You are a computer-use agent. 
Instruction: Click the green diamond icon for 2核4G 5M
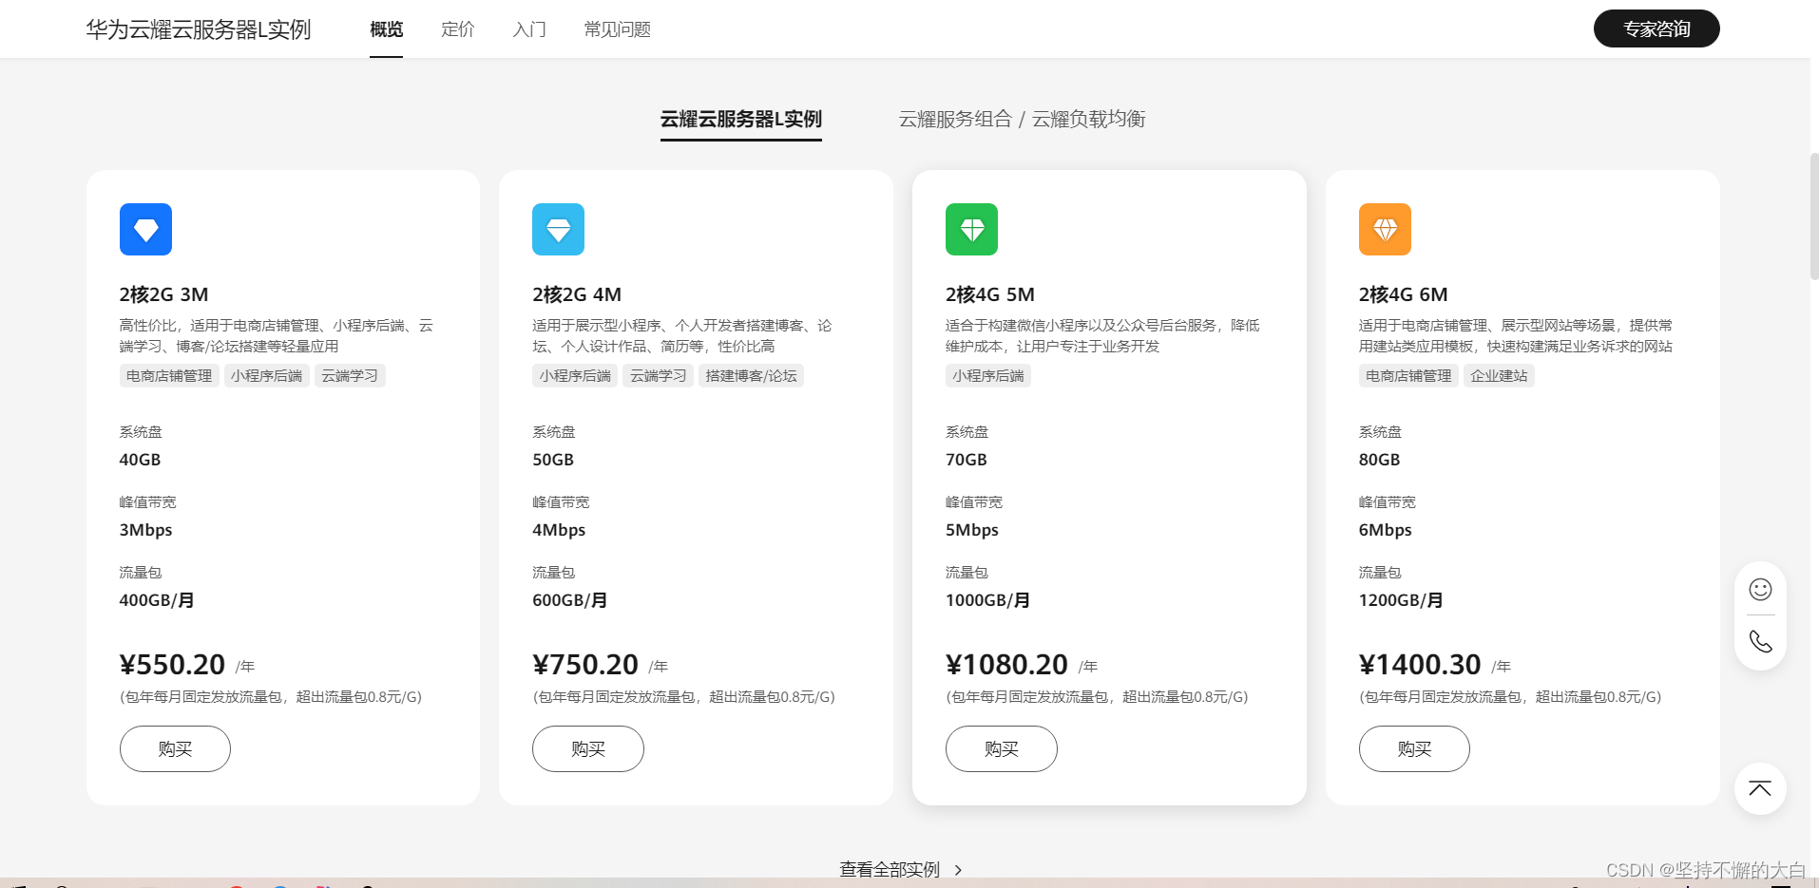coord(971,229)
